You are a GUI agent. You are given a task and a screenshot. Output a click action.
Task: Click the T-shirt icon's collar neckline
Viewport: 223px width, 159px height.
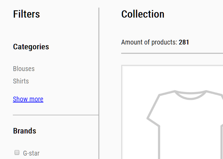pyautogui.click(x=190, y=95)
